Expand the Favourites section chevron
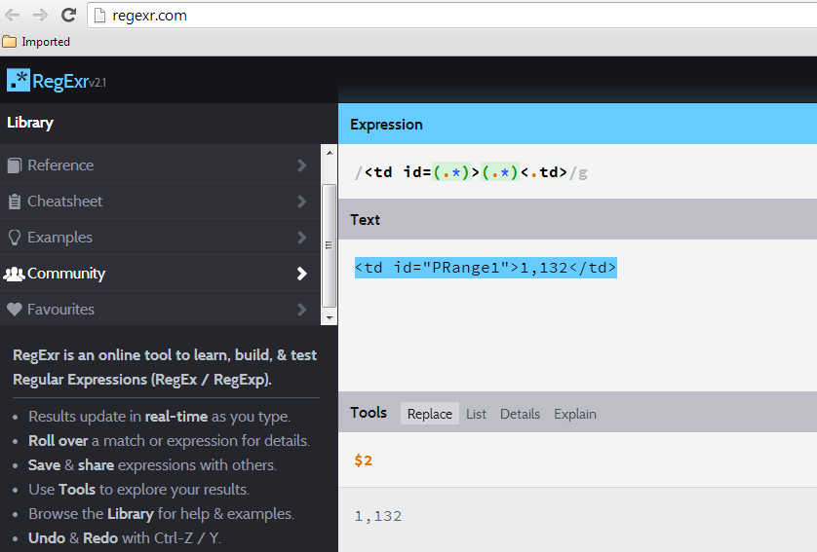Image resolution: width=817 pixels, height=552 pixels. click(x=302, y=310)
